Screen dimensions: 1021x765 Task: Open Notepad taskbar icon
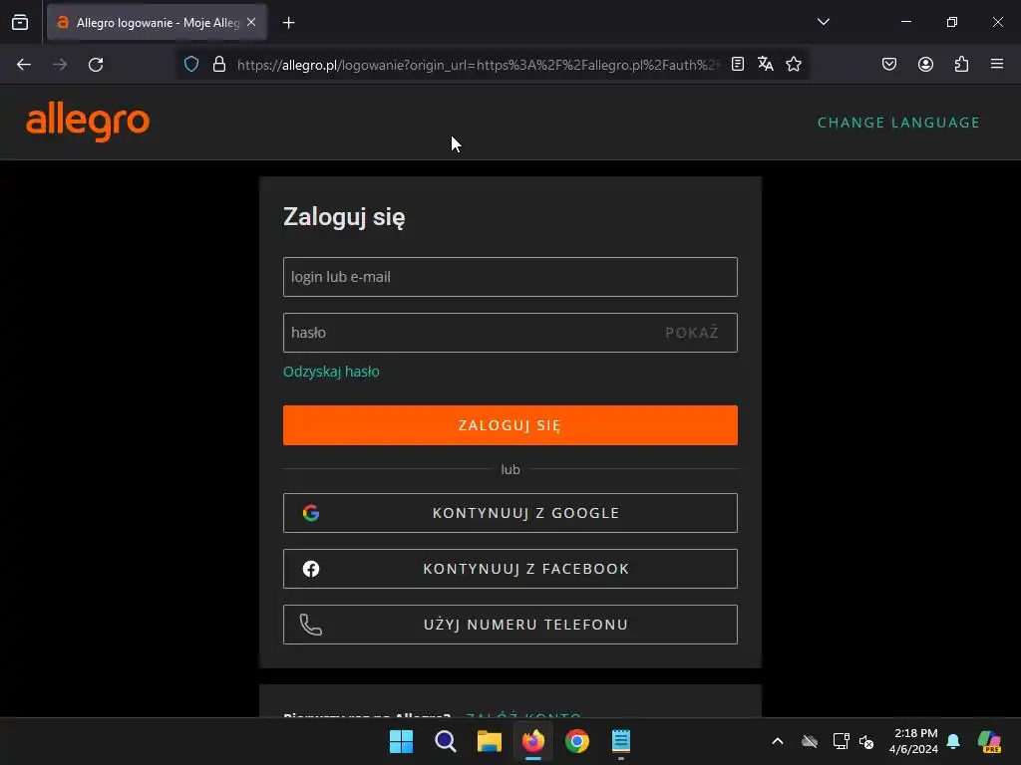(621, 741)
